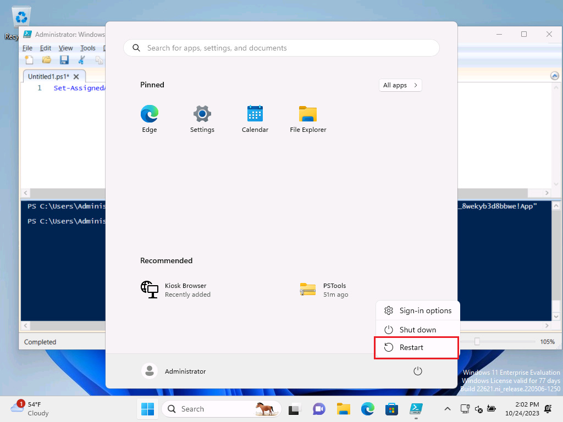Choose Restart from power menu
Viewport: 563px width, 422px height.
pos(417,347)
